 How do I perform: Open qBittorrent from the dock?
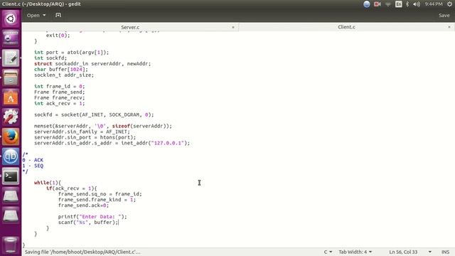coord(11,156)
